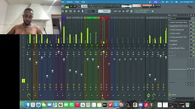The width and height of the screenshot is (195, 109).
Task: Open the channel rack icon
Action: point(70,11)
